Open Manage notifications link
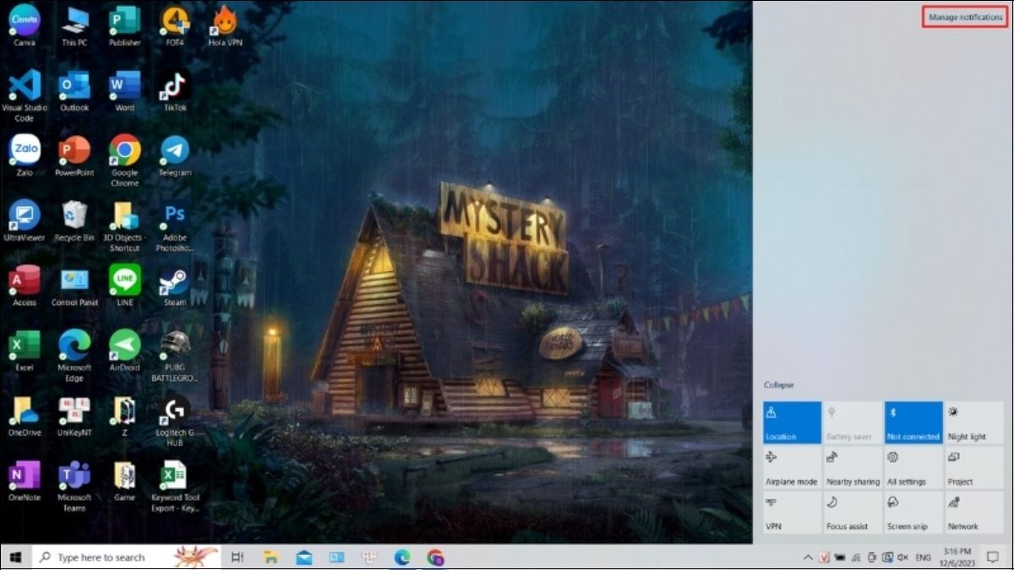 965,17
